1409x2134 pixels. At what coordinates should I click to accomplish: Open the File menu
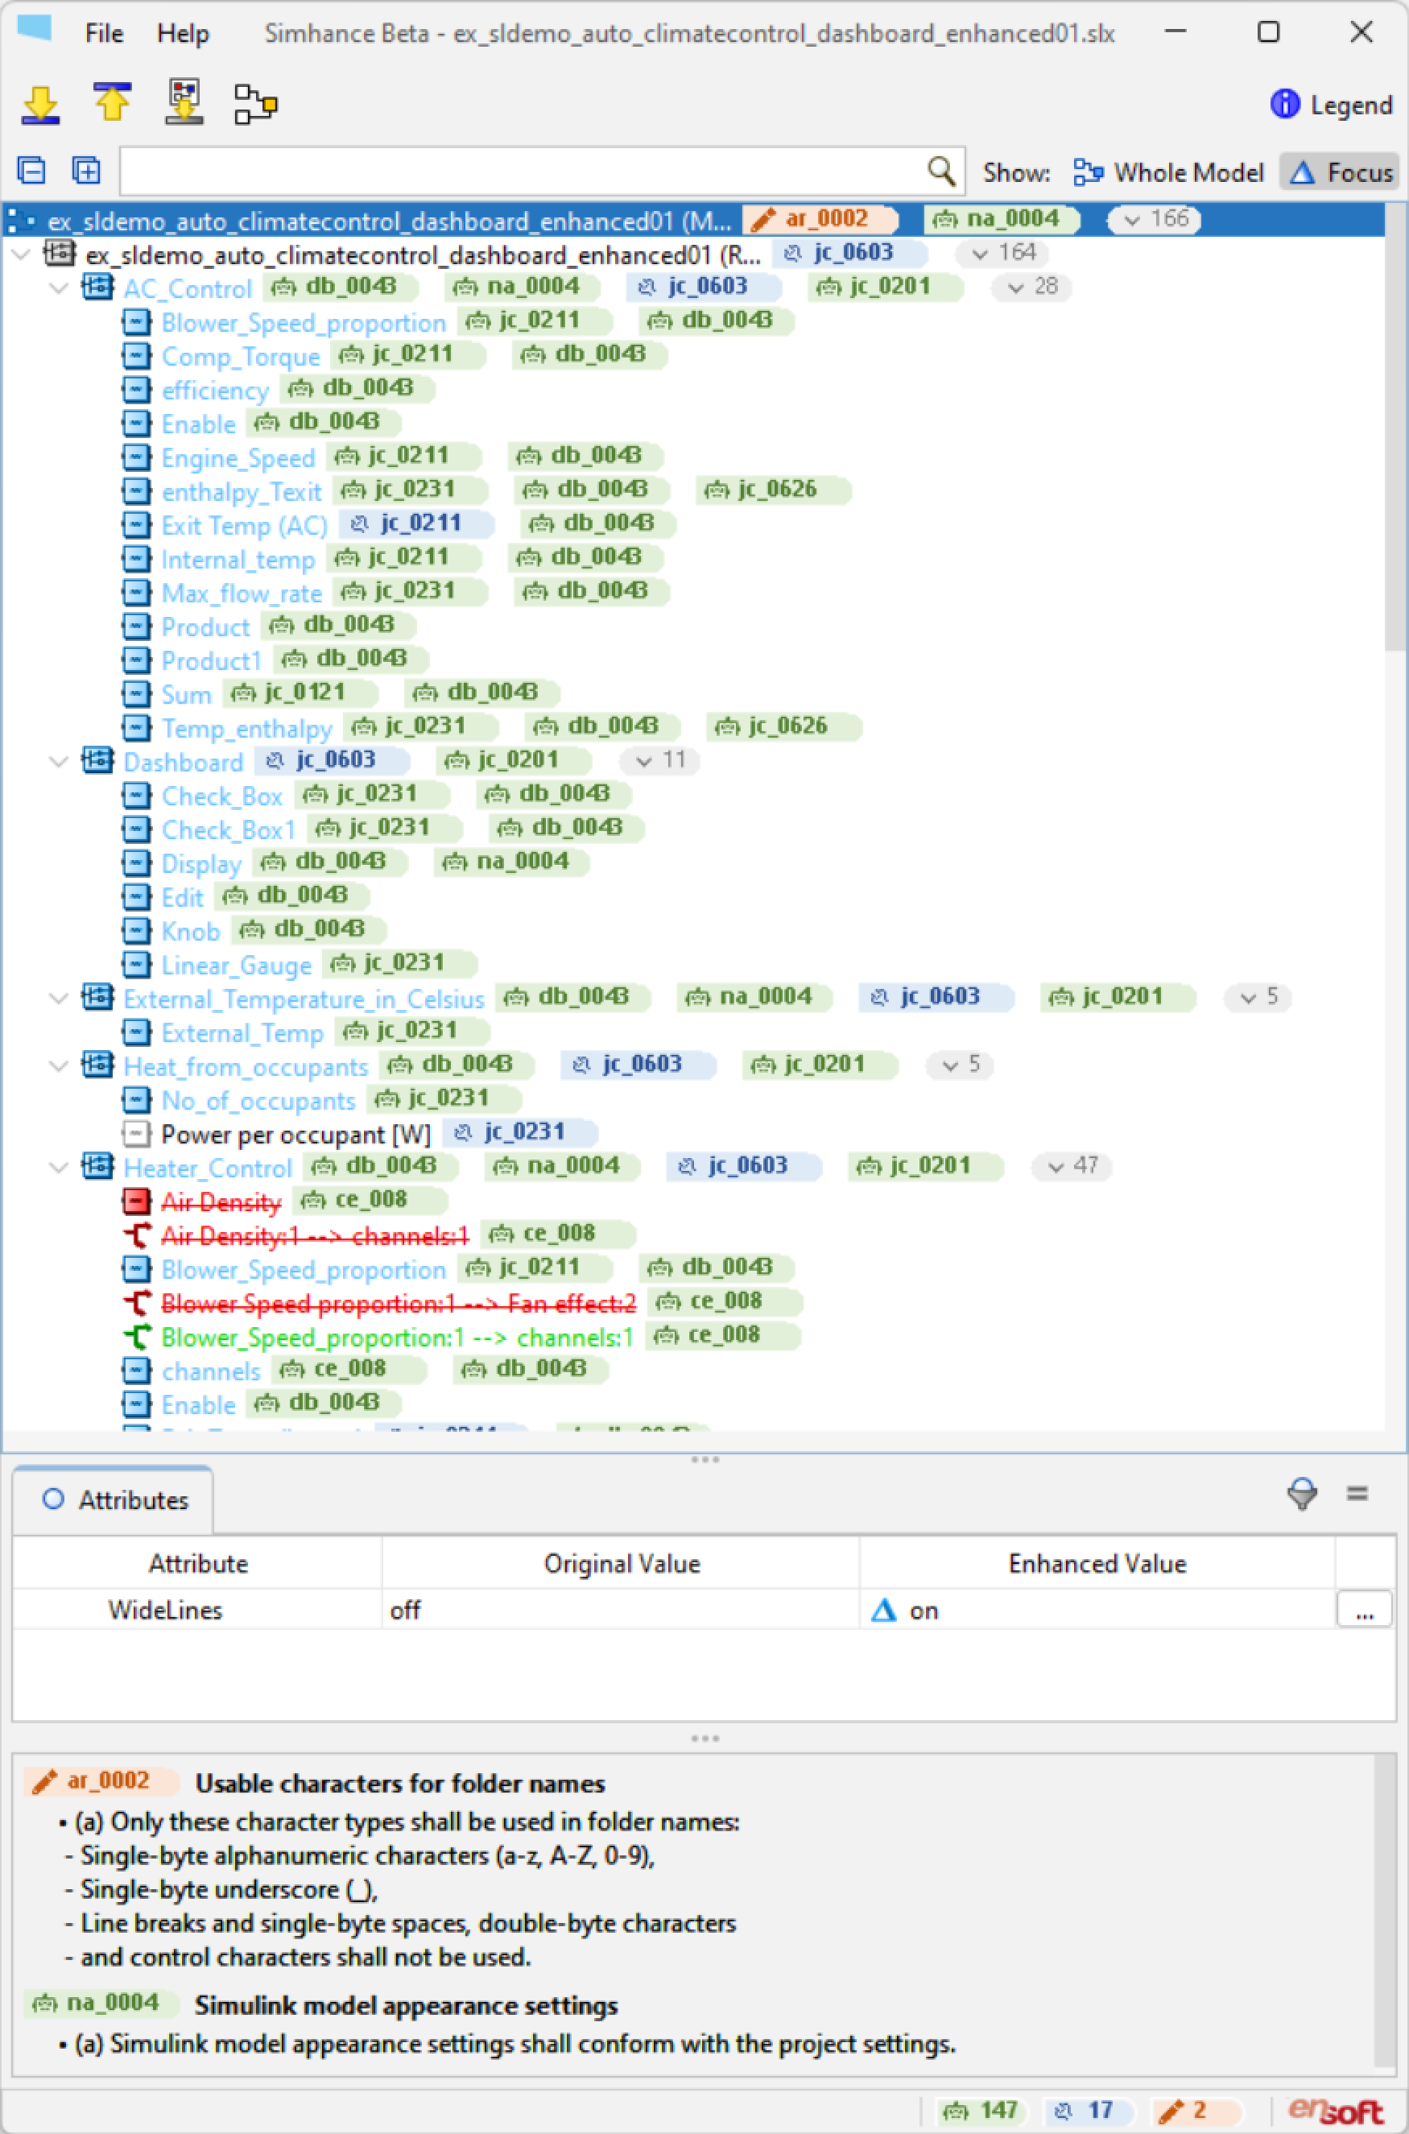(103, 33)
